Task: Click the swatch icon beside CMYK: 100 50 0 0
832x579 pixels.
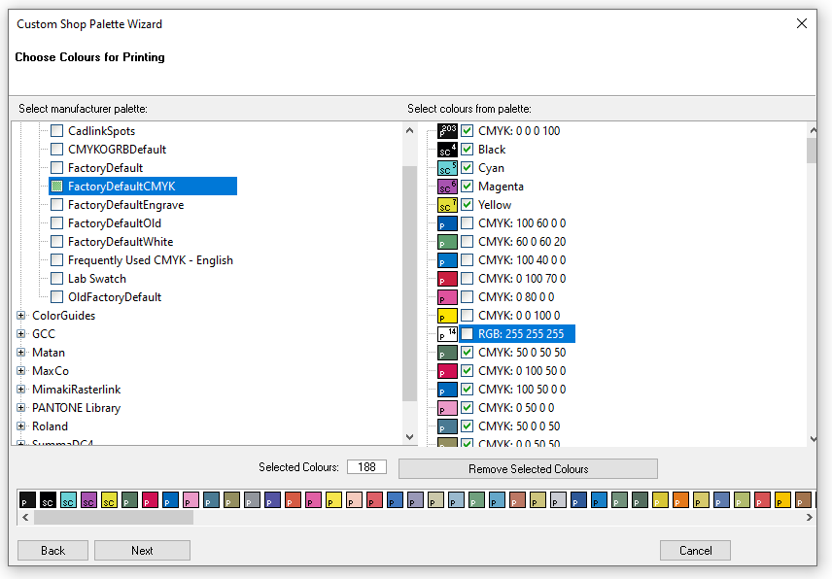Action: (447, 390)
